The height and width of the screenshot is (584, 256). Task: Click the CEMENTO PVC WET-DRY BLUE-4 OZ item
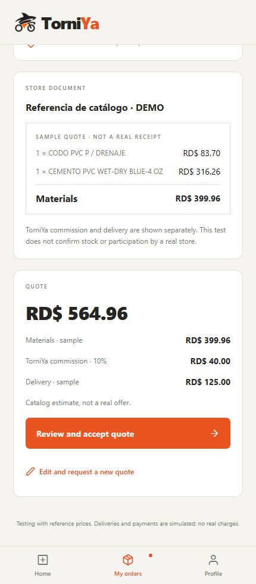[128, 172]
